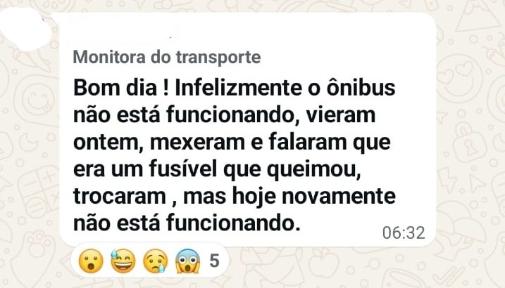
Task: Tap the word trocaram in the message
Action: [x=114, y=195]
